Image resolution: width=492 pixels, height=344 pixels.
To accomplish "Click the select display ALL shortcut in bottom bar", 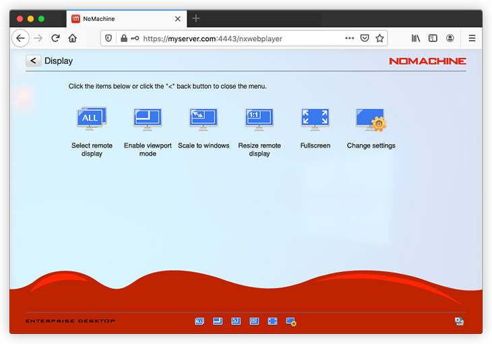I will (199, 322).
